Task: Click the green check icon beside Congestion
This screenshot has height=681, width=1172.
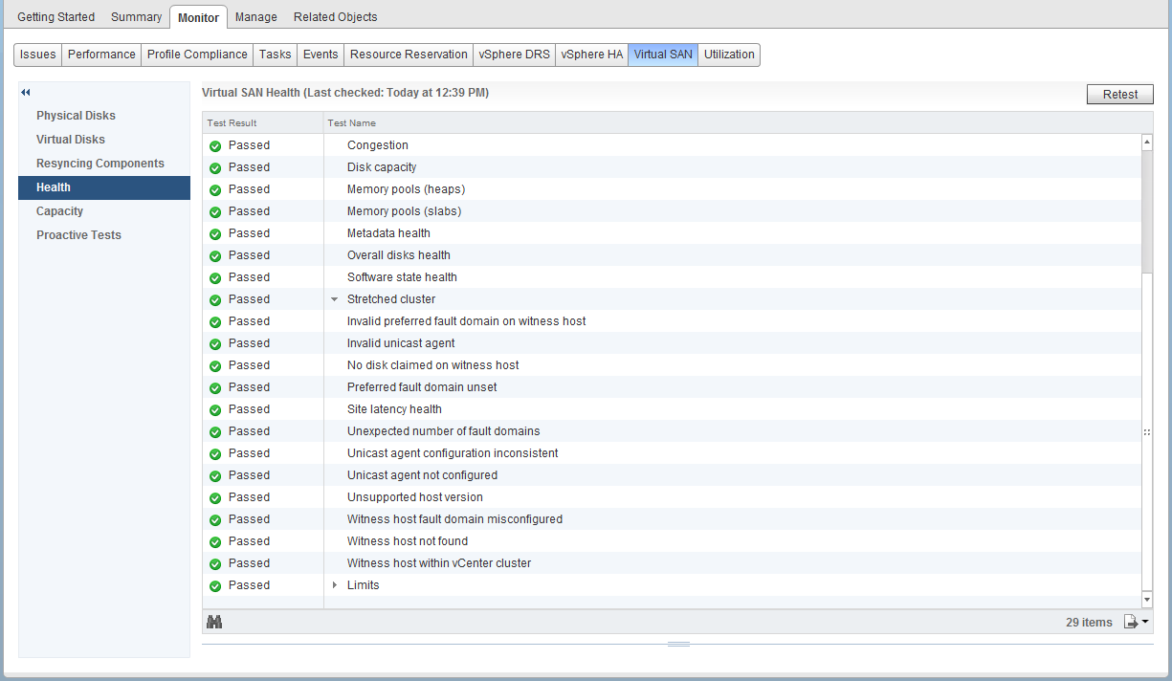Action: (x=215, y=146)
